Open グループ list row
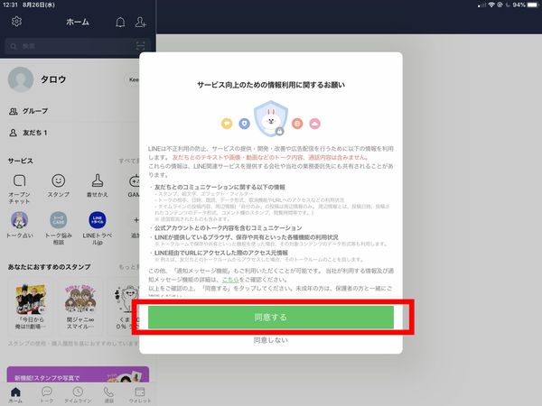 click(73, 111)
